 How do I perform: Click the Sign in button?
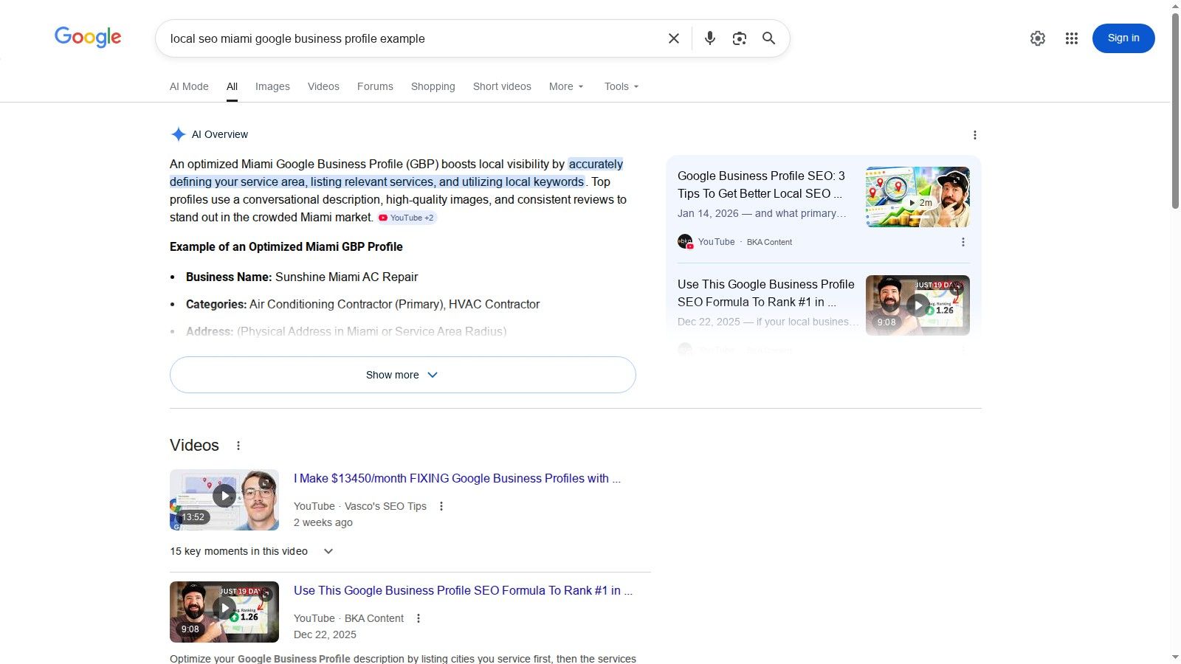click(x=1123, y=38)
